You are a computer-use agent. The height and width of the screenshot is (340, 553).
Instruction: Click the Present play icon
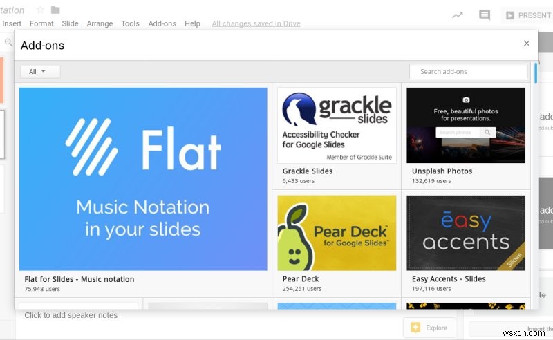point(509,15)
